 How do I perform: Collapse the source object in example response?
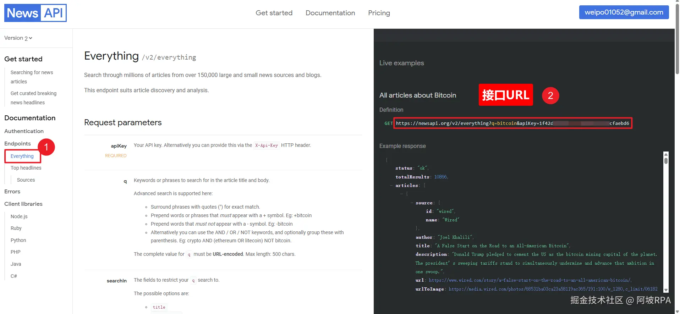412,203
